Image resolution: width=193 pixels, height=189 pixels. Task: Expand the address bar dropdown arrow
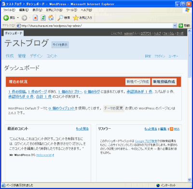point(175,26)
